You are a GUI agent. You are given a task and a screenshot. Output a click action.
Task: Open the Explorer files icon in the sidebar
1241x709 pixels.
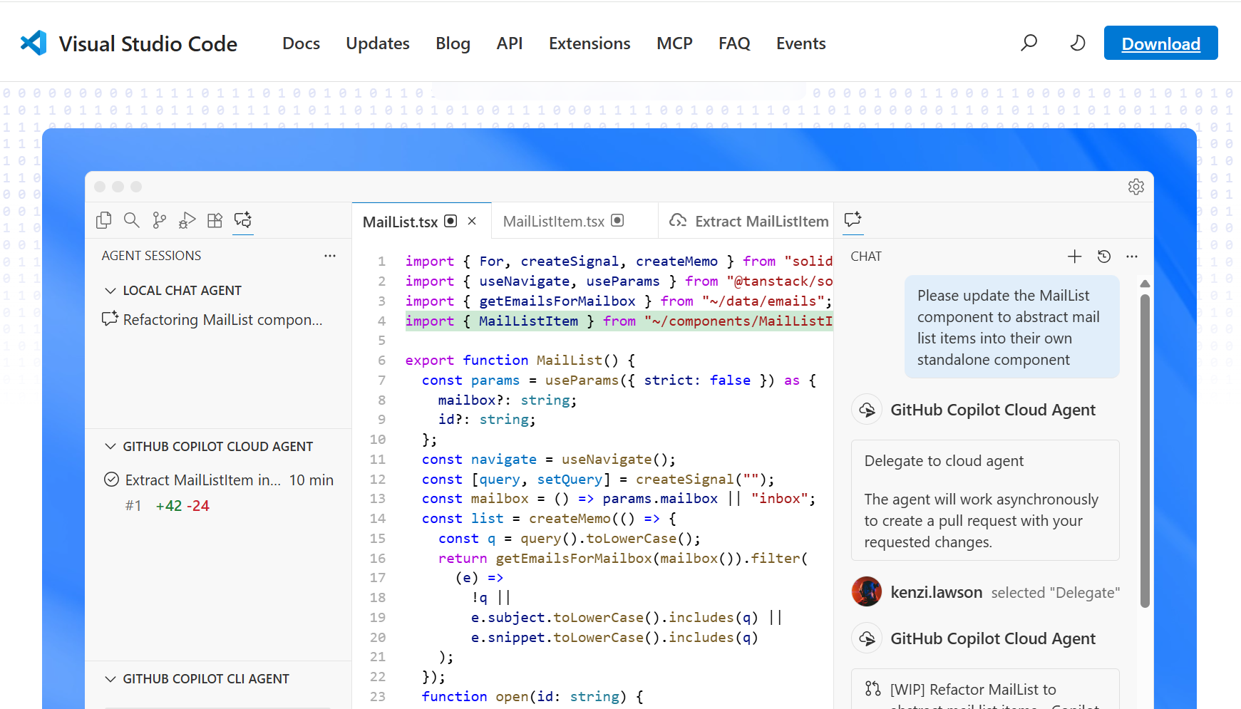tap(104, 220)
